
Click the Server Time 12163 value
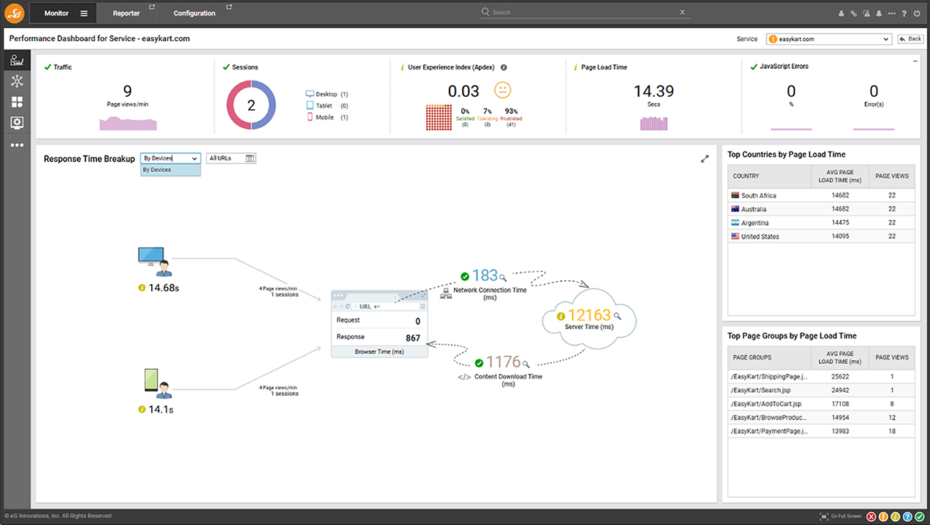(x=590, y=315)
